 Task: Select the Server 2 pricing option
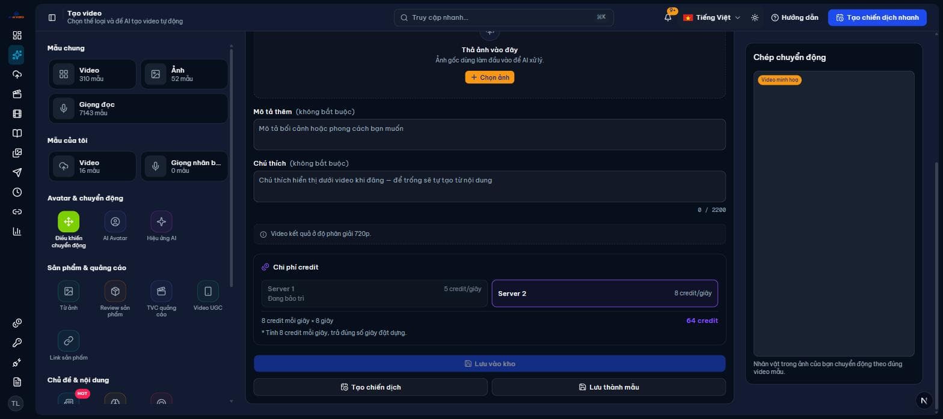pyautogui.click(x=604, y=294)
